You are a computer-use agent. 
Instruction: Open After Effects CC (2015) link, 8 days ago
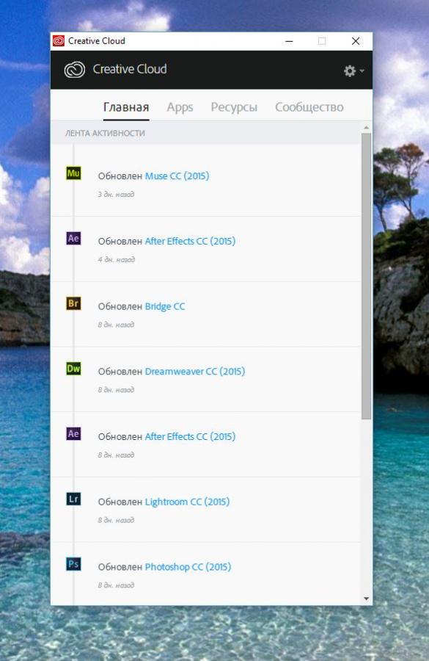(190, 437)
